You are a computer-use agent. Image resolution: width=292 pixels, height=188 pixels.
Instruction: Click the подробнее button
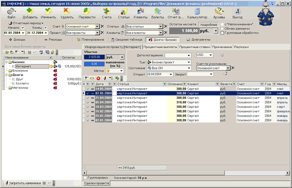(x=209, y=25)
